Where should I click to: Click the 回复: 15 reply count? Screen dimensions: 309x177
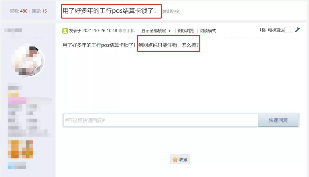tap(39, 11)
